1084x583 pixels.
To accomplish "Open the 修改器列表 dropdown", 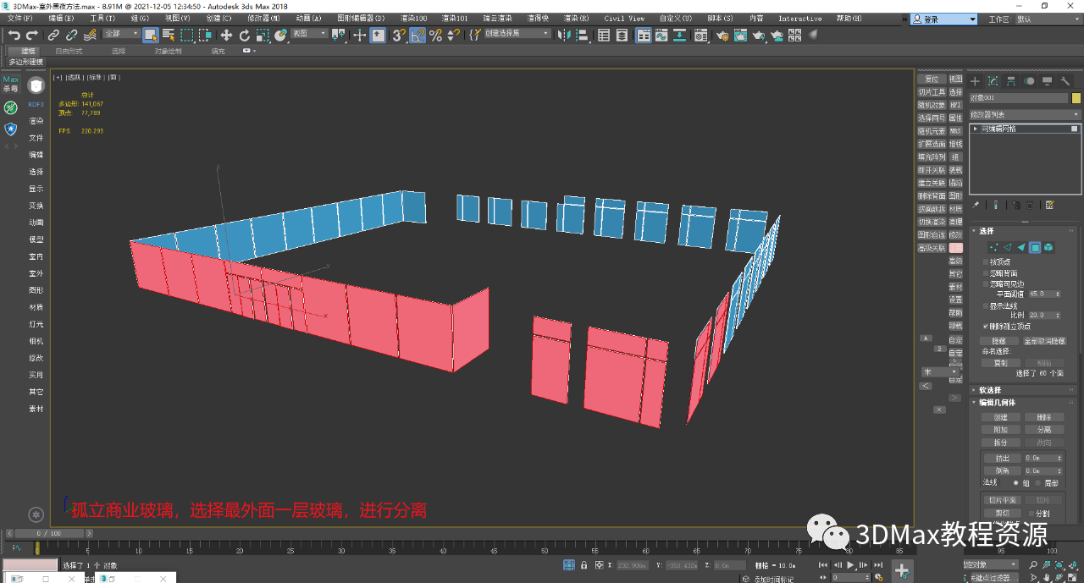I will pos(1022,113).
